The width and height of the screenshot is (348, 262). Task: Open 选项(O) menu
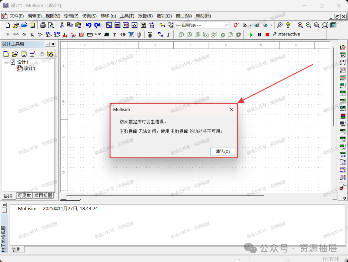pos(164,16)
